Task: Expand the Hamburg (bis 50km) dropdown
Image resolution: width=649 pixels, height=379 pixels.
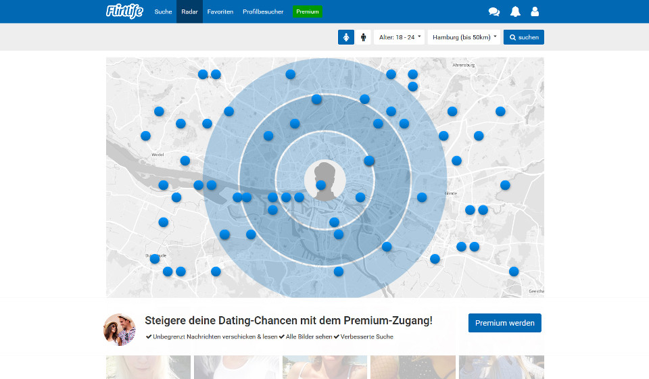Action: pos(464,37)
